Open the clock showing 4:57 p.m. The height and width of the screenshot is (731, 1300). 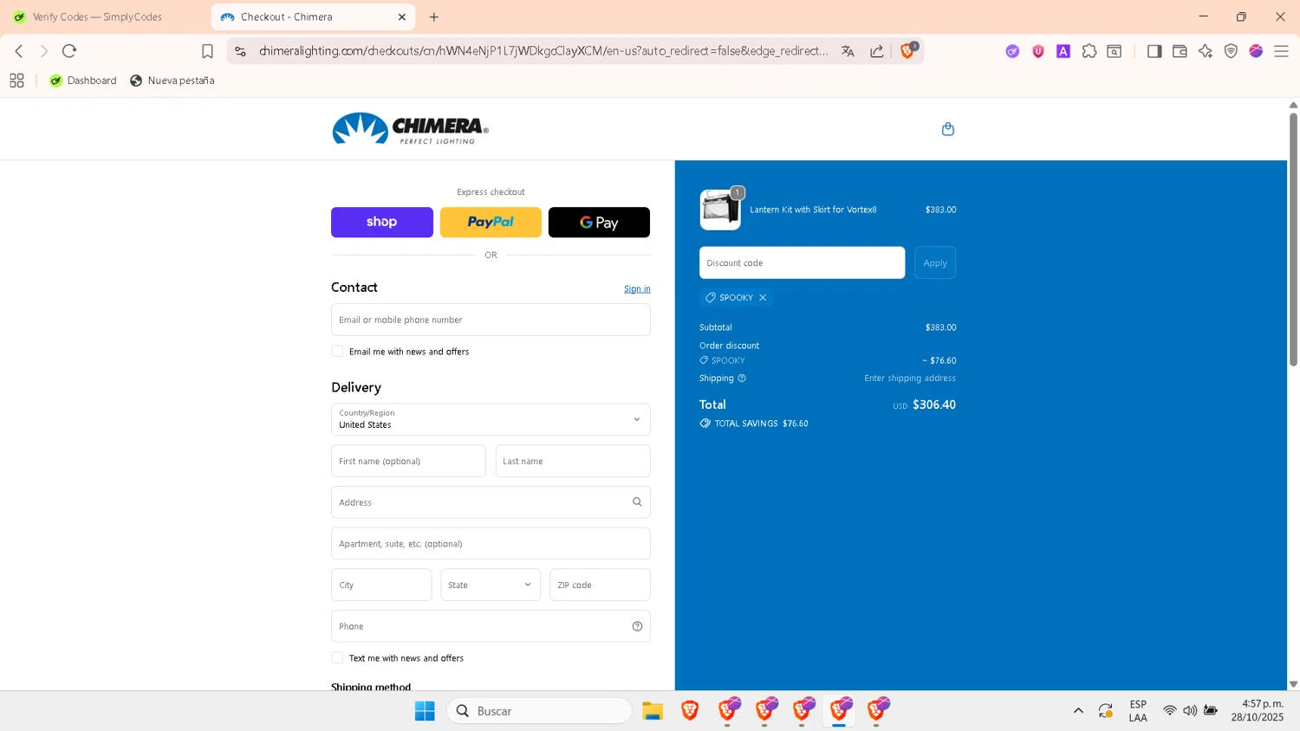(x=1258, y=711)
